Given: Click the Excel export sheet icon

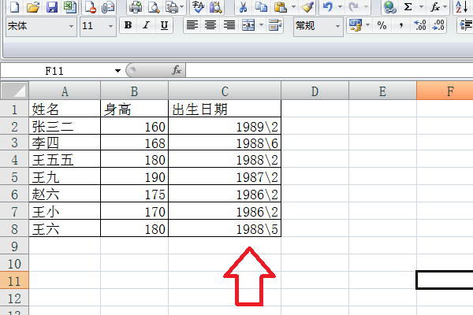Looking at the screenshot, I should [x=70, y=7].
